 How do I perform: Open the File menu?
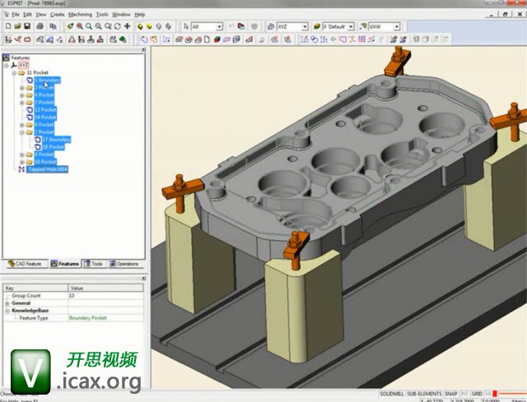(x=16, y=15)
